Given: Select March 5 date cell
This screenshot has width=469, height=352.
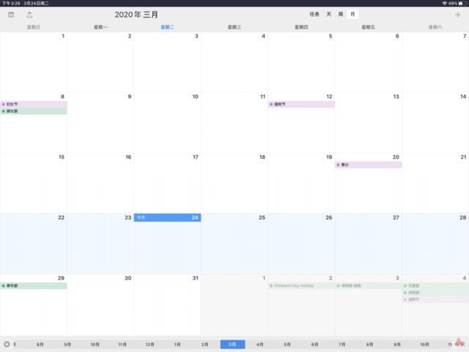Looking at the screenshot, I should coord(301,62).
